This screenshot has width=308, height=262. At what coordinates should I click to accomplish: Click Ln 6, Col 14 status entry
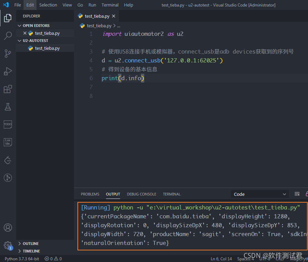click(221, 259)
